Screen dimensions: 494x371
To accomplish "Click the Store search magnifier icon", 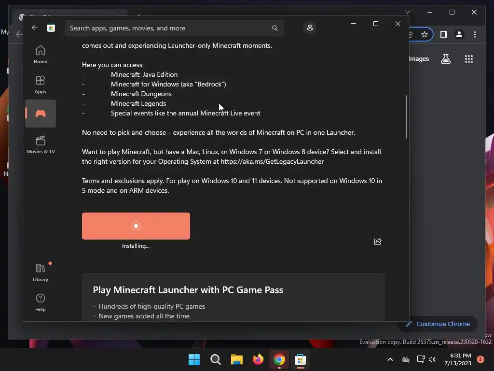I will [x=274, y=28].
